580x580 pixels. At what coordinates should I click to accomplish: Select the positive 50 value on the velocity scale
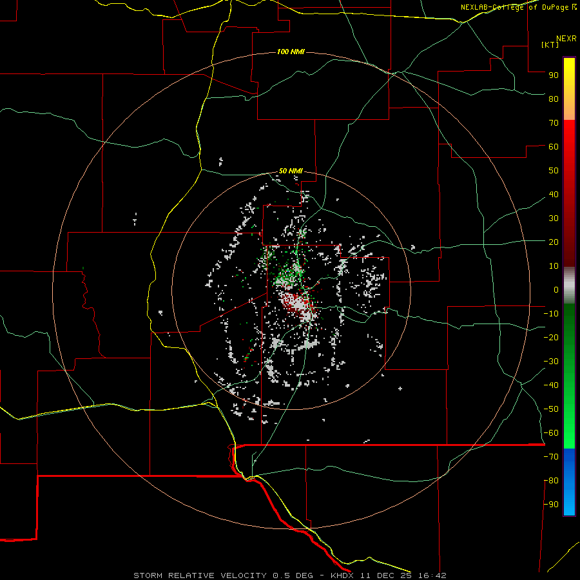pos(554,171)
